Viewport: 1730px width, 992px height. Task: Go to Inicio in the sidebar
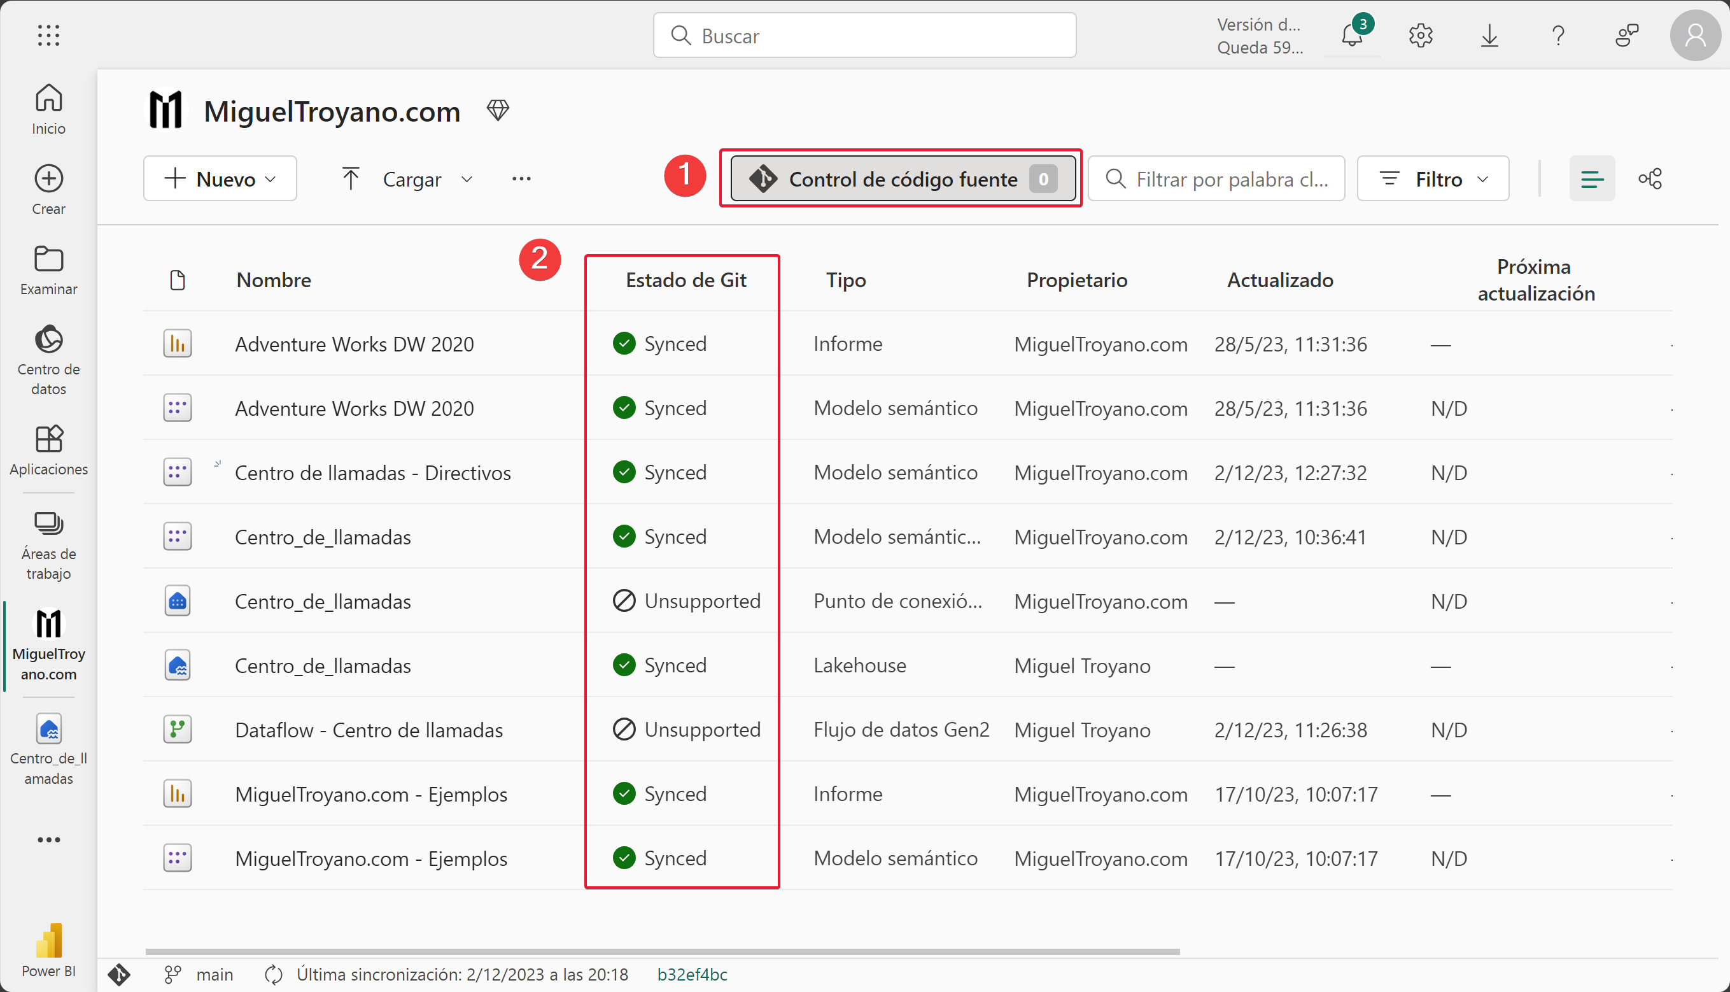tap(48, 109)
